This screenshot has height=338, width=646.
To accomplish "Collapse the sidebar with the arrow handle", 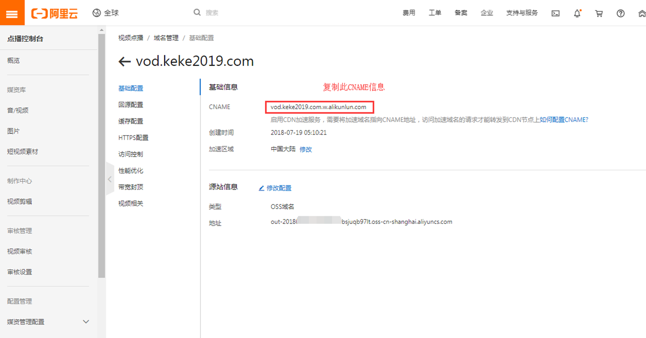I will [110, 179].
